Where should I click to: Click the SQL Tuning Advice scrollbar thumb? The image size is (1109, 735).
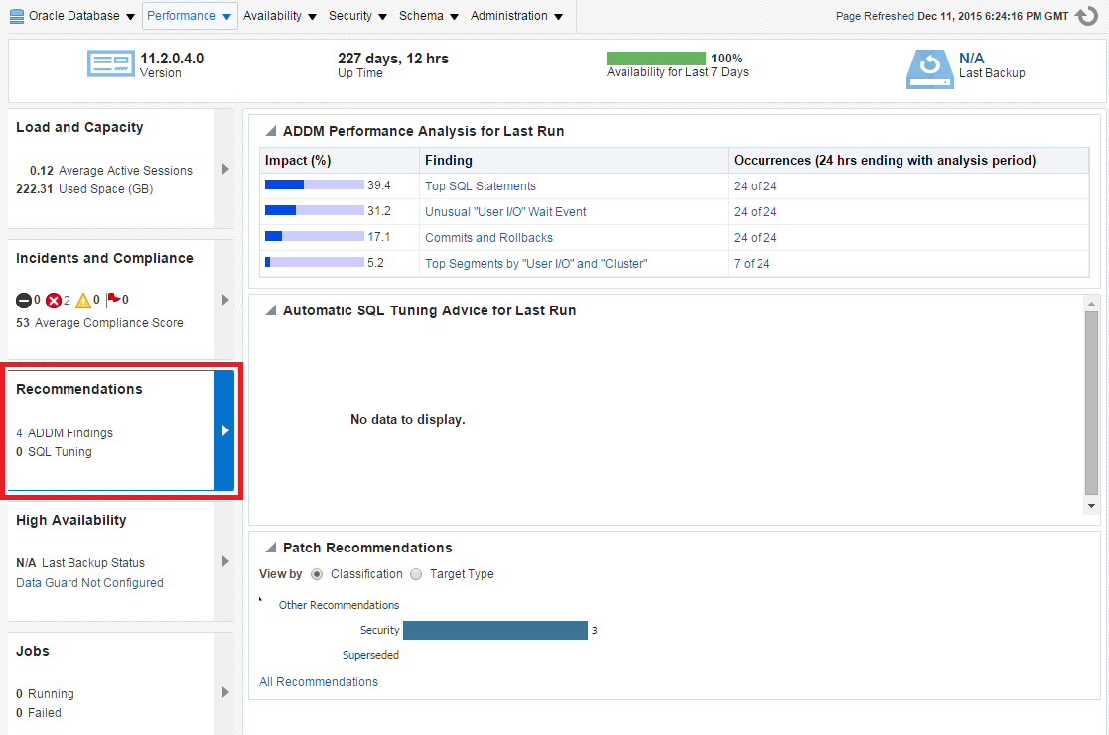click(x=1091, y=403)
